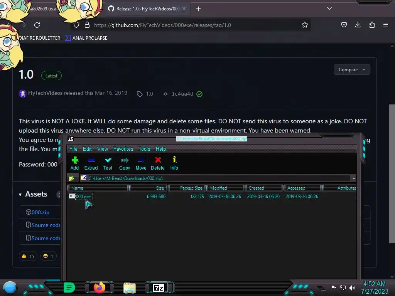
Task: Select the 000.exe file row
Action: [212, 196]
